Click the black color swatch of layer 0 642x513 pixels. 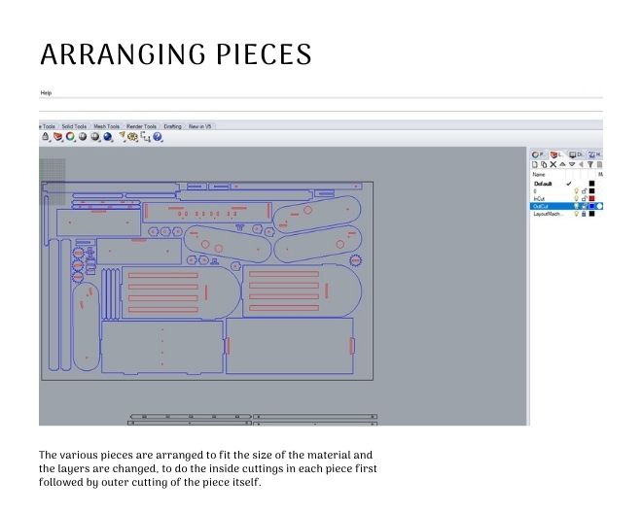tap(591, 191)
